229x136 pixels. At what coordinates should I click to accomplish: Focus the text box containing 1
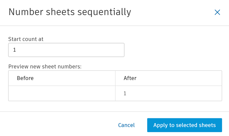click(66, 50)
